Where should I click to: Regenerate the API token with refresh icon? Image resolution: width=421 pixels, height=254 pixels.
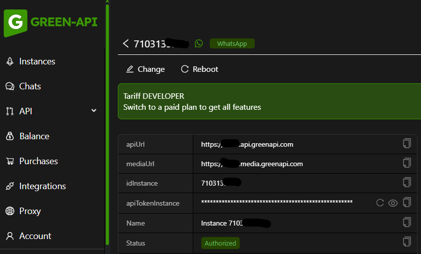380,203
